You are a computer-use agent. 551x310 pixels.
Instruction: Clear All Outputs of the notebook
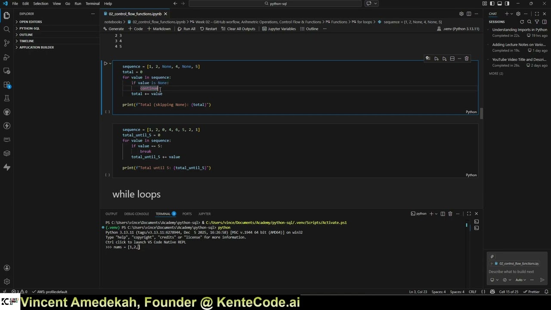coord(238,29)
